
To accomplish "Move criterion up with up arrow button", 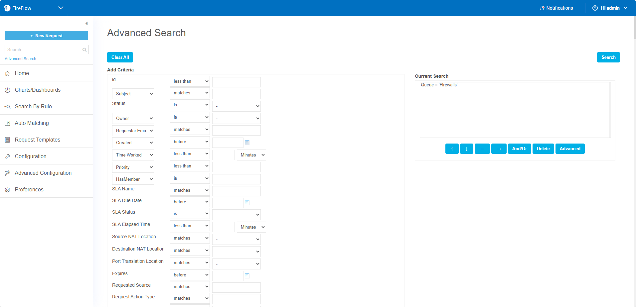I will [452, 149].
